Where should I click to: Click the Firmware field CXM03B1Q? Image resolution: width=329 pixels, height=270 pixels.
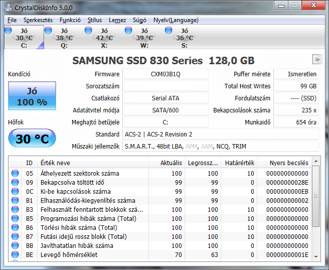click(166, 74)
